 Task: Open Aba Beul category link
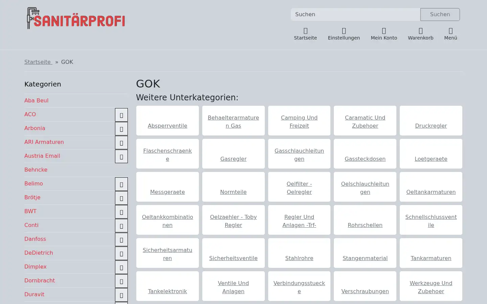click(x=36, y=100)
